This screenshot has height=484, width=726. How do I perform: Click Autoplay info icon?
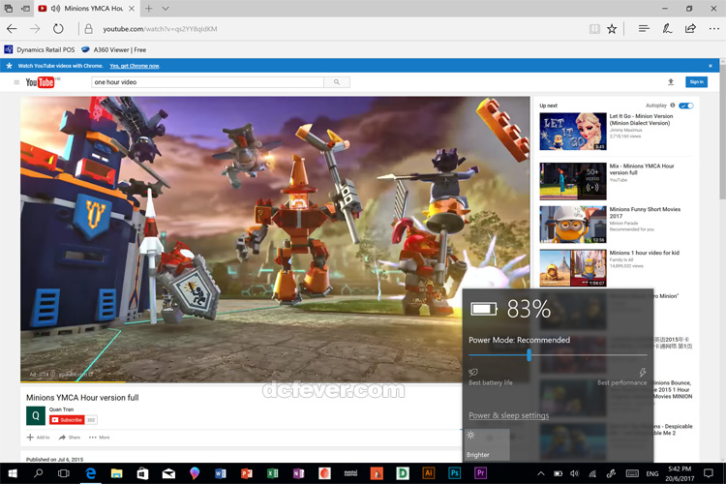coord(673,106)
